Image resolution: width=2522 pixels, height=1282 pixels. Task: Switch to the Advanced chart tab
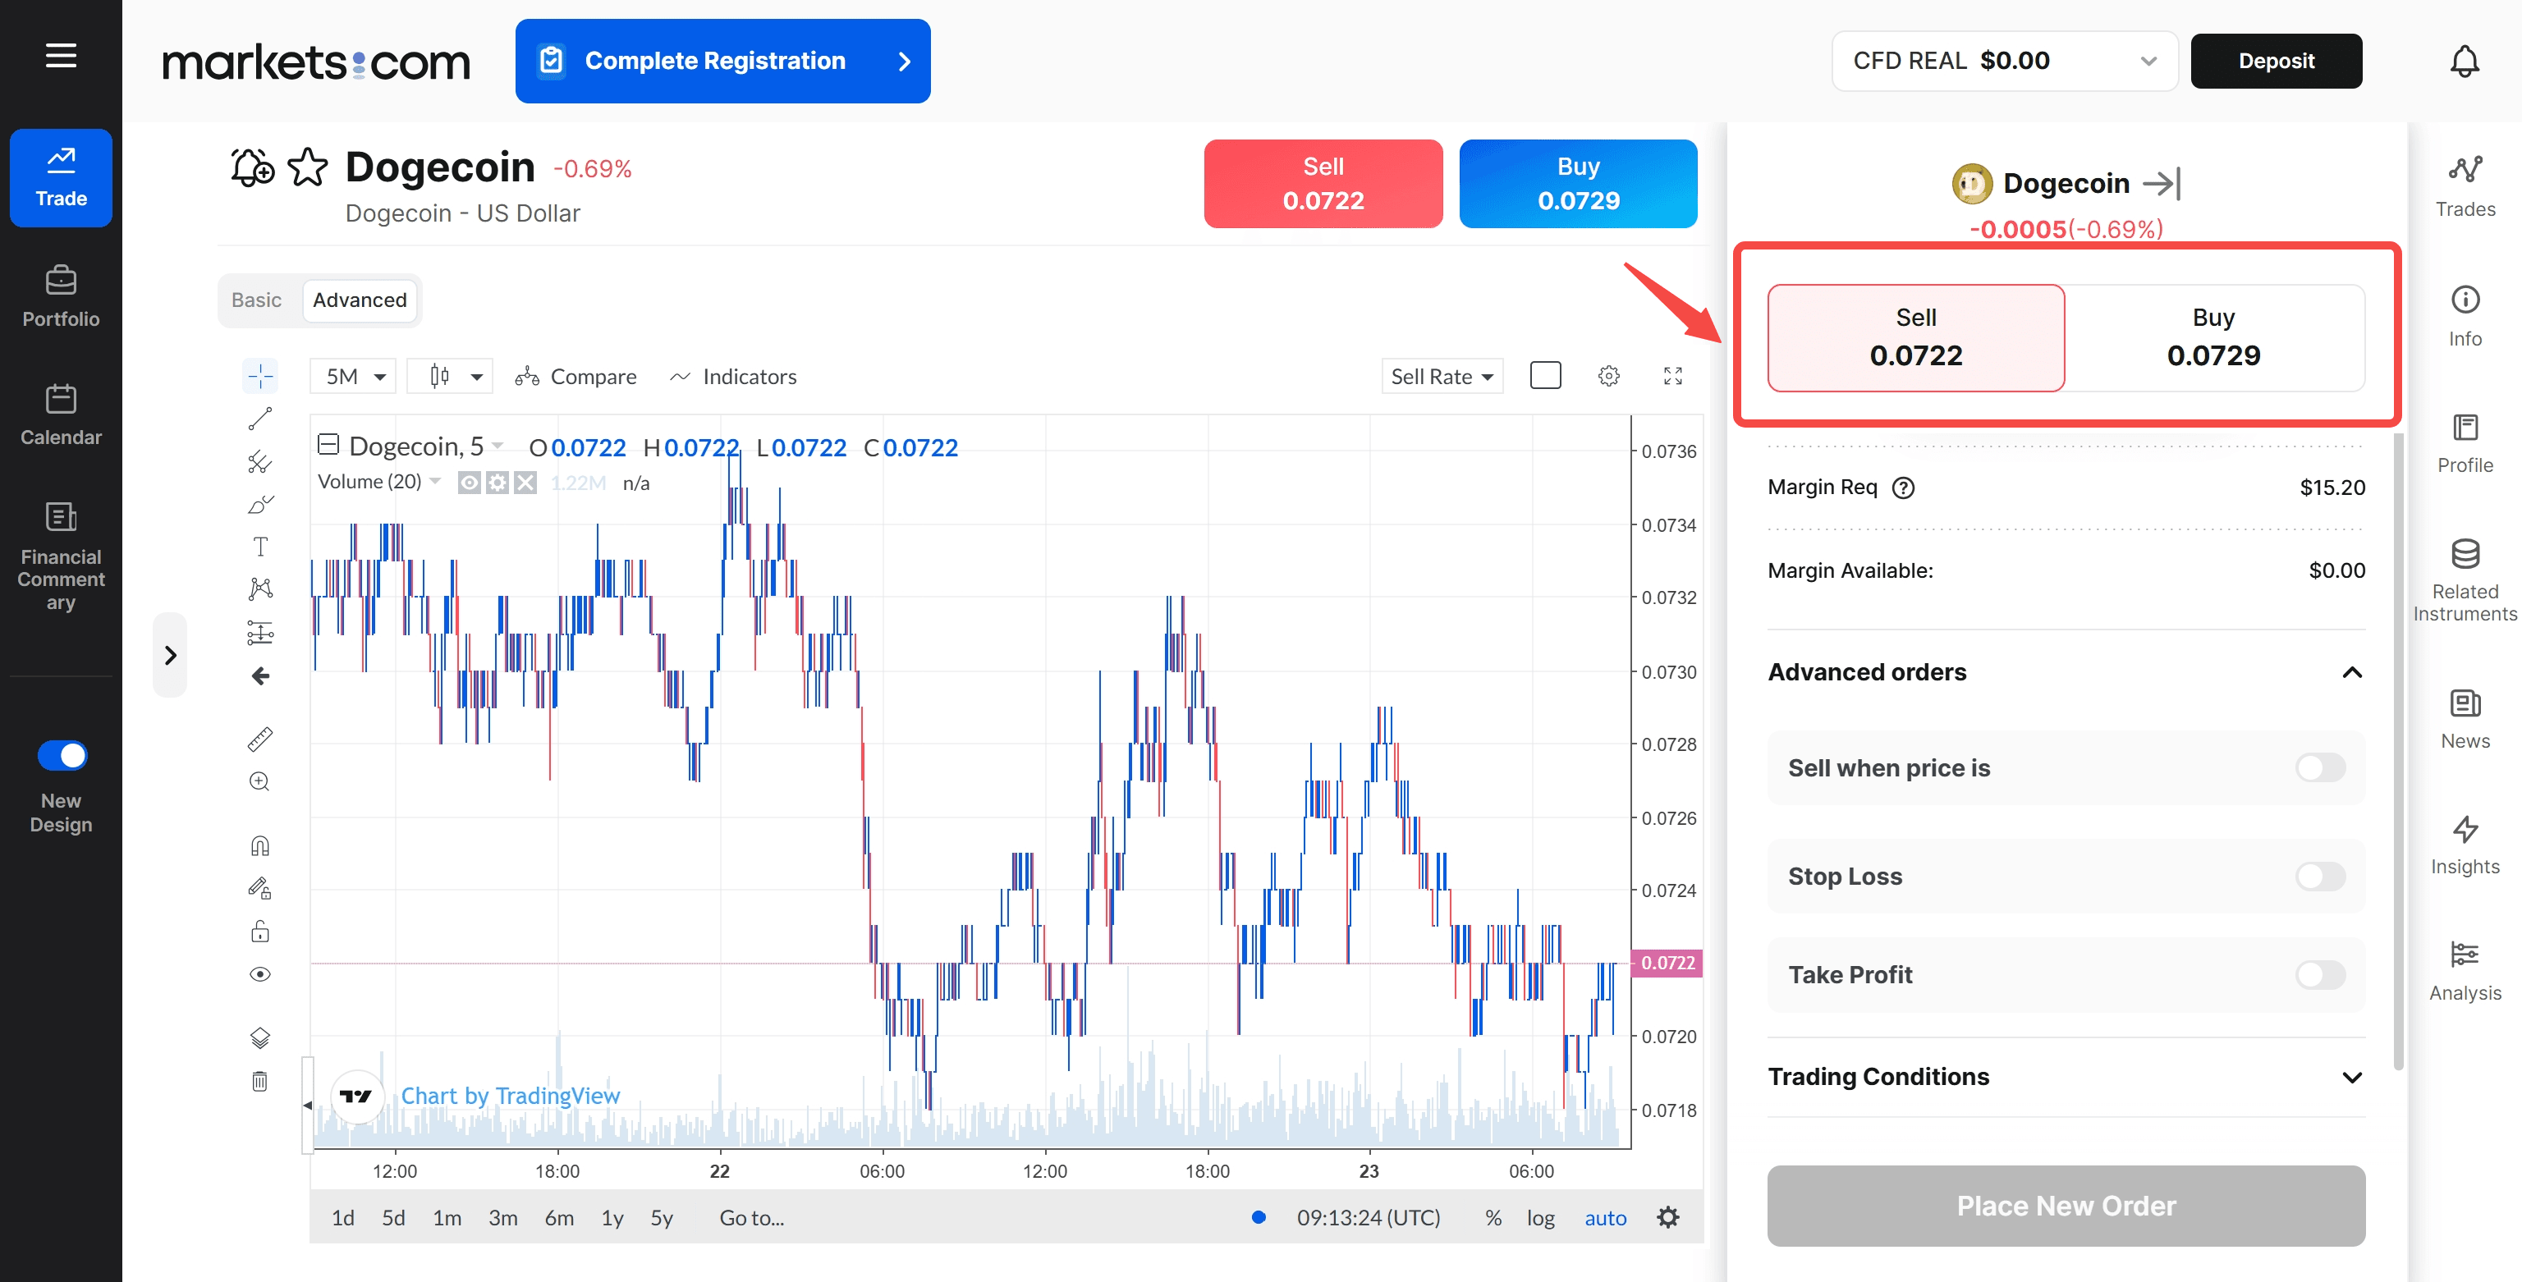click(x=360, y=300)
